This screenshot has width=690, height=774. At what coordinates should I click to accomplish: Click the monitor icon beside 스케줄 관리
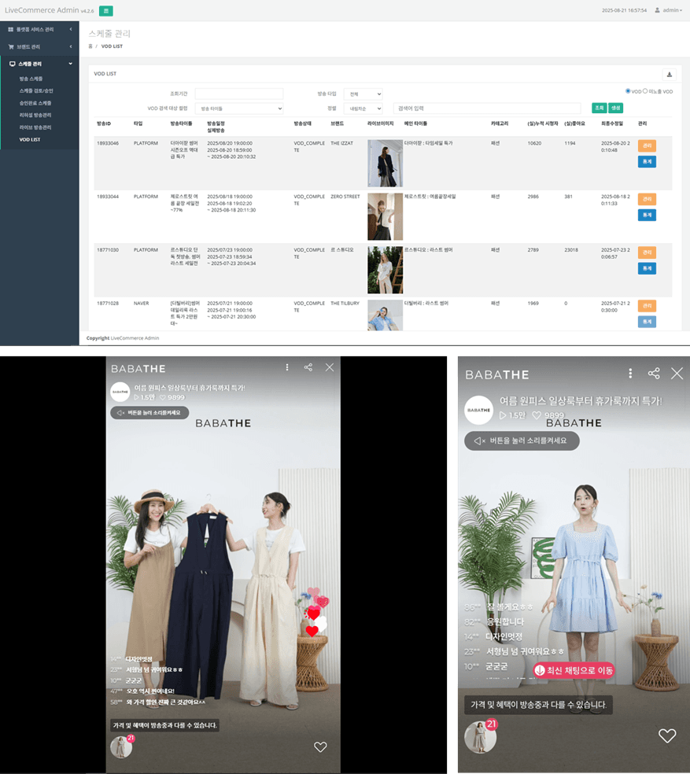(x=13, y=64)
